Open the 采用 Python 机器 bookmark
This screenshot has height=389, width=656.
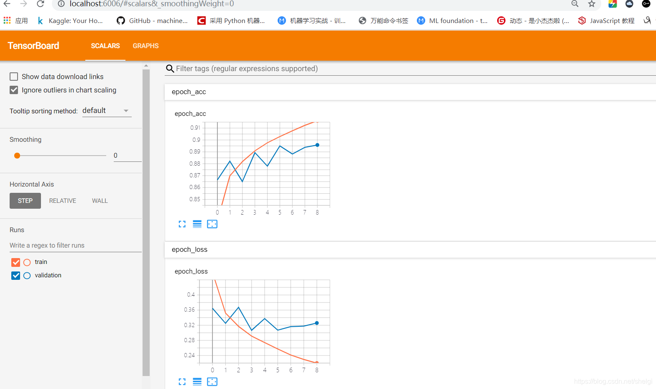point(231,20)
